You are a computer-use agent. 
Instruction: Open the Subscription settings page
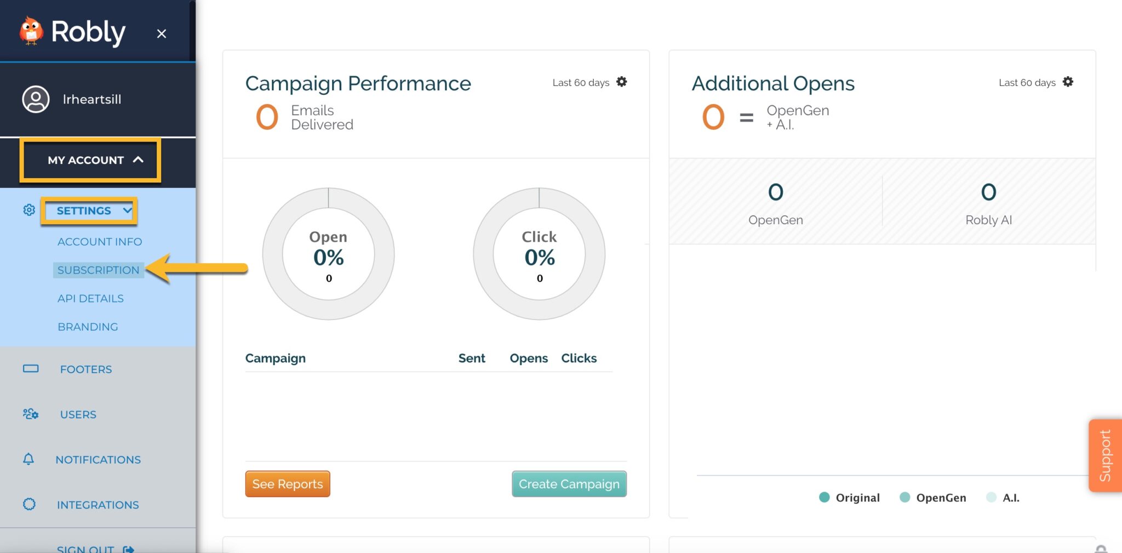click(x=99, y=270)
